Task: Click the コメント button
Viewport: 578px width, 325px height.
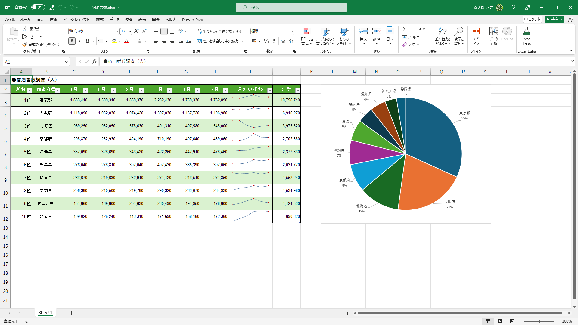Action: point(532,19)
